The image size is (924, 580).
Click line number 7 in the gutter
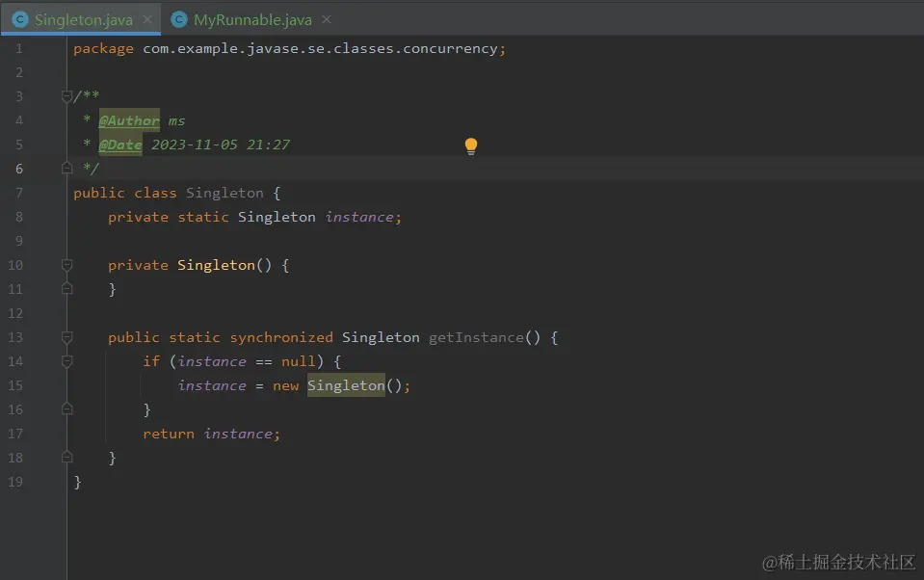[19, 193]
